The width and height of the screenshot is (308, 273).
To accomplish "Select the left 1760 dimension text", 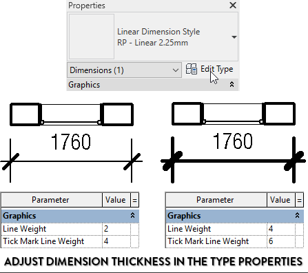I will 71,142.
